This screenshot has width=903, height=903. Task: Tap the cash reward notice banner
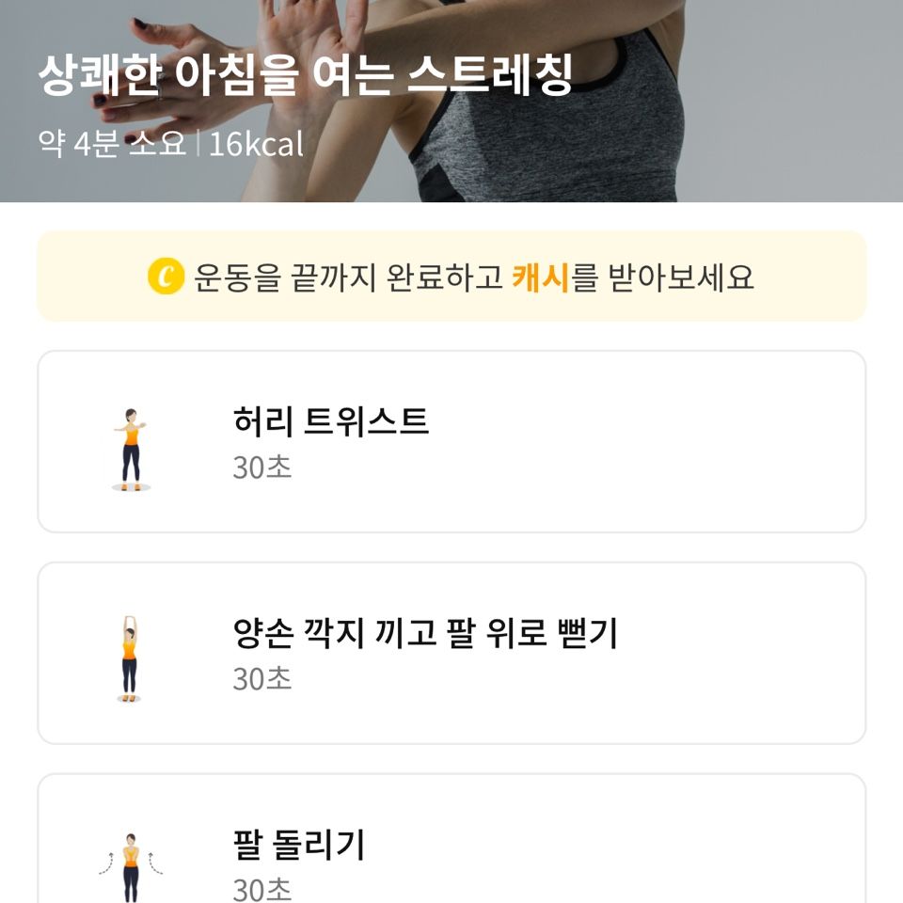point(451,277)
